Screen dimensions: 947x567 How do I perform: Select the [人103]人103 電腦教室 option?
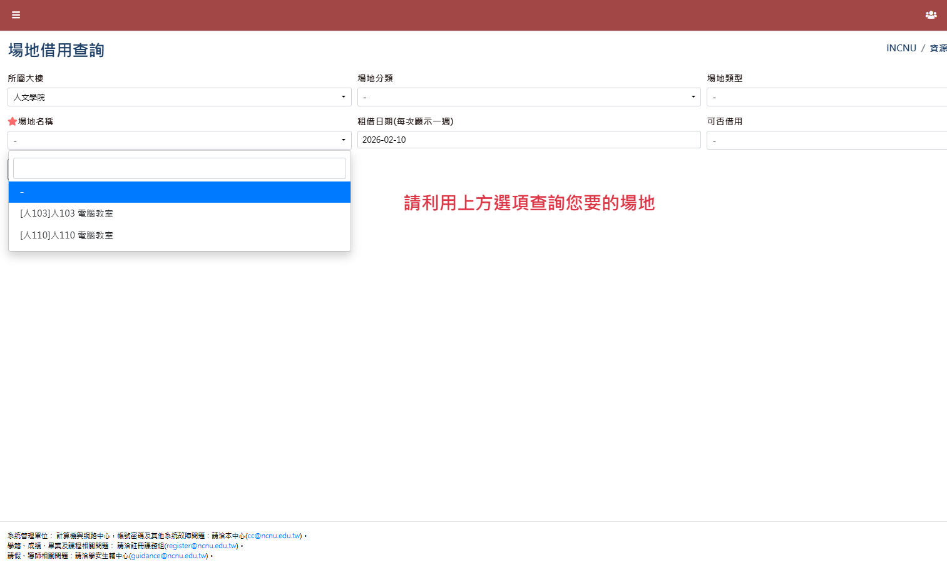pos(66,213)
